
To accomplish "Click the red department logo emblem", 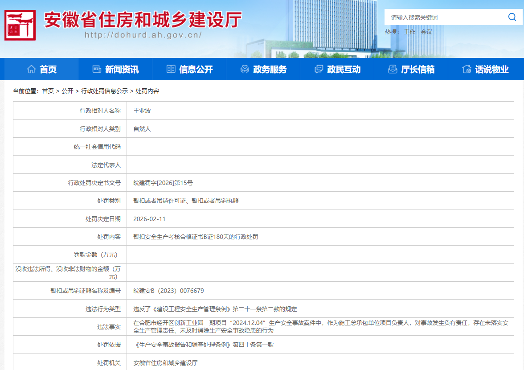I will tap(20, 25).
